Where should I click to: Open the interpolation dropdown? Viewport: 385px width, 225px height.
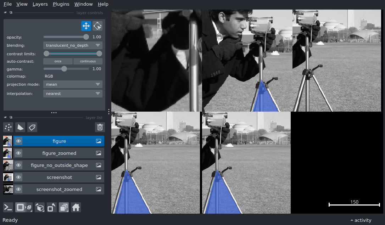pos(73,94)
